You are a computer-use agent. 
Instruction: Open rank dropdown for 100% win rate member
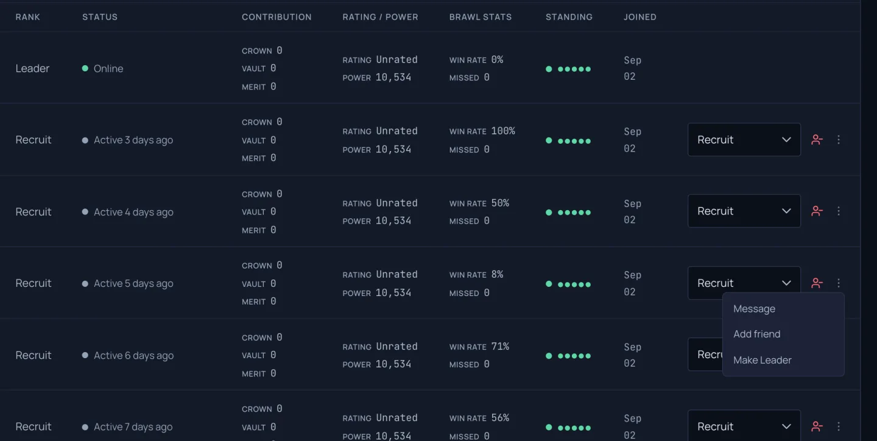744,139
